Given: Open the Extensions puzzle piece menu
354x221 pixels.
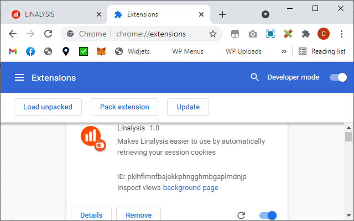Looking at the screenshot, I should coord(306,34).
